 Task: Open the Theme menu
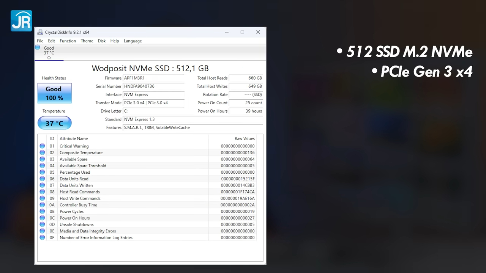[87, 41]
